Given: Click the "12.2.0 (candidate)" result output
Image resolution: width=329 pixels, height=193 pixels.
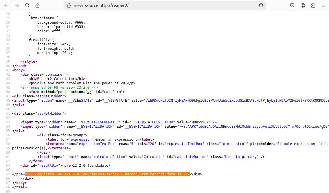Looking at the screenshot, I should tap(91, 166).
